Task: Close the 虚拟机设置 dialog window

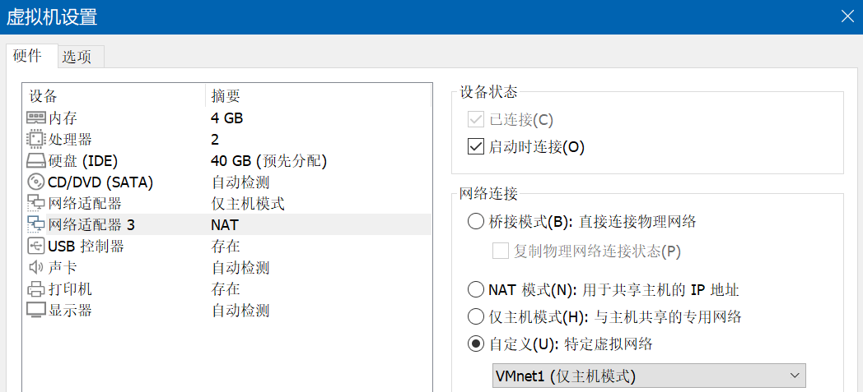Action: (x=847, y=16)
